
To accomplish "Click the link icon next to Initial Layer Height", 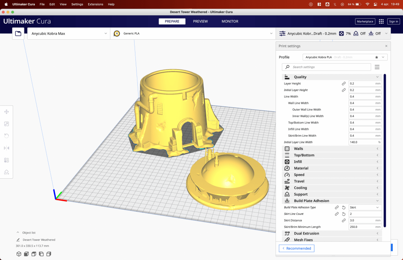I will pyautogui.click(x=344, y=90).
